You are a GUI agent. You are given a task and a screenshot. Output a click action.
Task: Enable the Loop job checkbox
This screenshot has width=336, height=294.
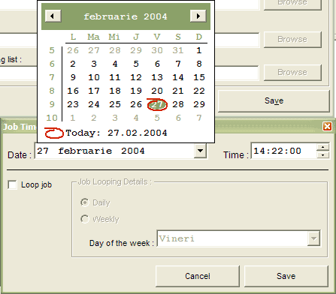pos(12,185)
